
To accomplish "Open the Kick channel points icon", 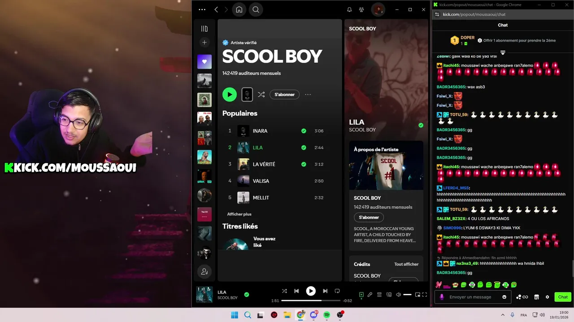I will [x=522, y=297].
